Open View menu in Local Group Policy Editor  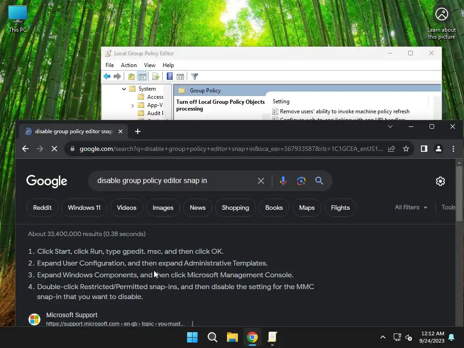tap(150, 65)
